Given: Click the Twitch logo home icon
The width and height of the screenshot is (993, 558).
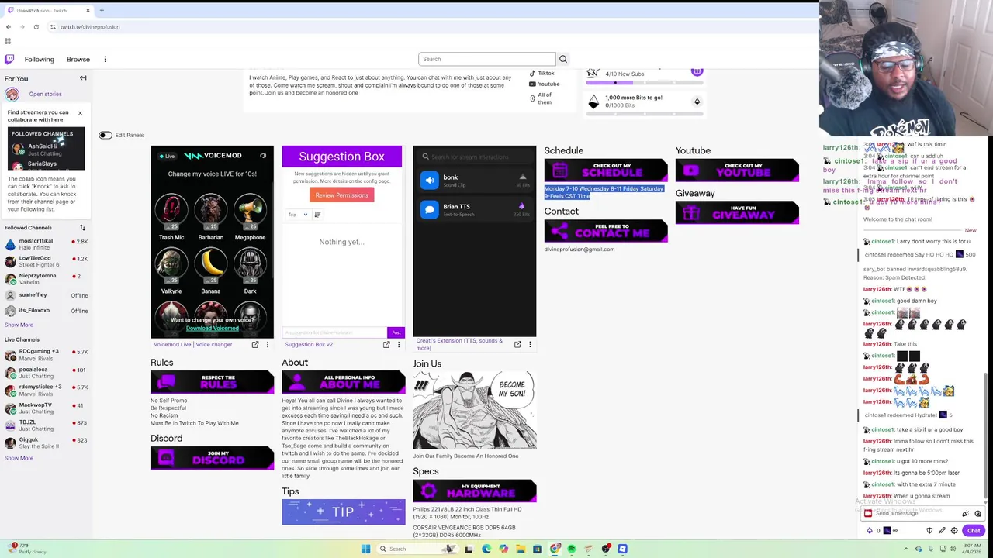Looking at the screenshot, I should tap(9, 59).
